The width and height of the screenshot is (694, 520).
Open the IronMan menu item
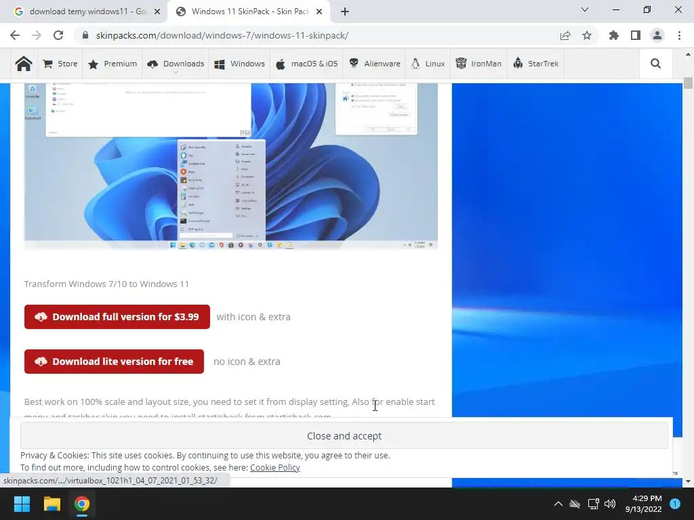tap(478, 64)
